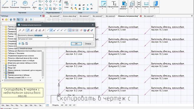The height and width of the screenshot is (109, 194).
Task: Switch to the блоки-сваи.dwg tab
Action: pyautogui.click(x=69, y=16)
